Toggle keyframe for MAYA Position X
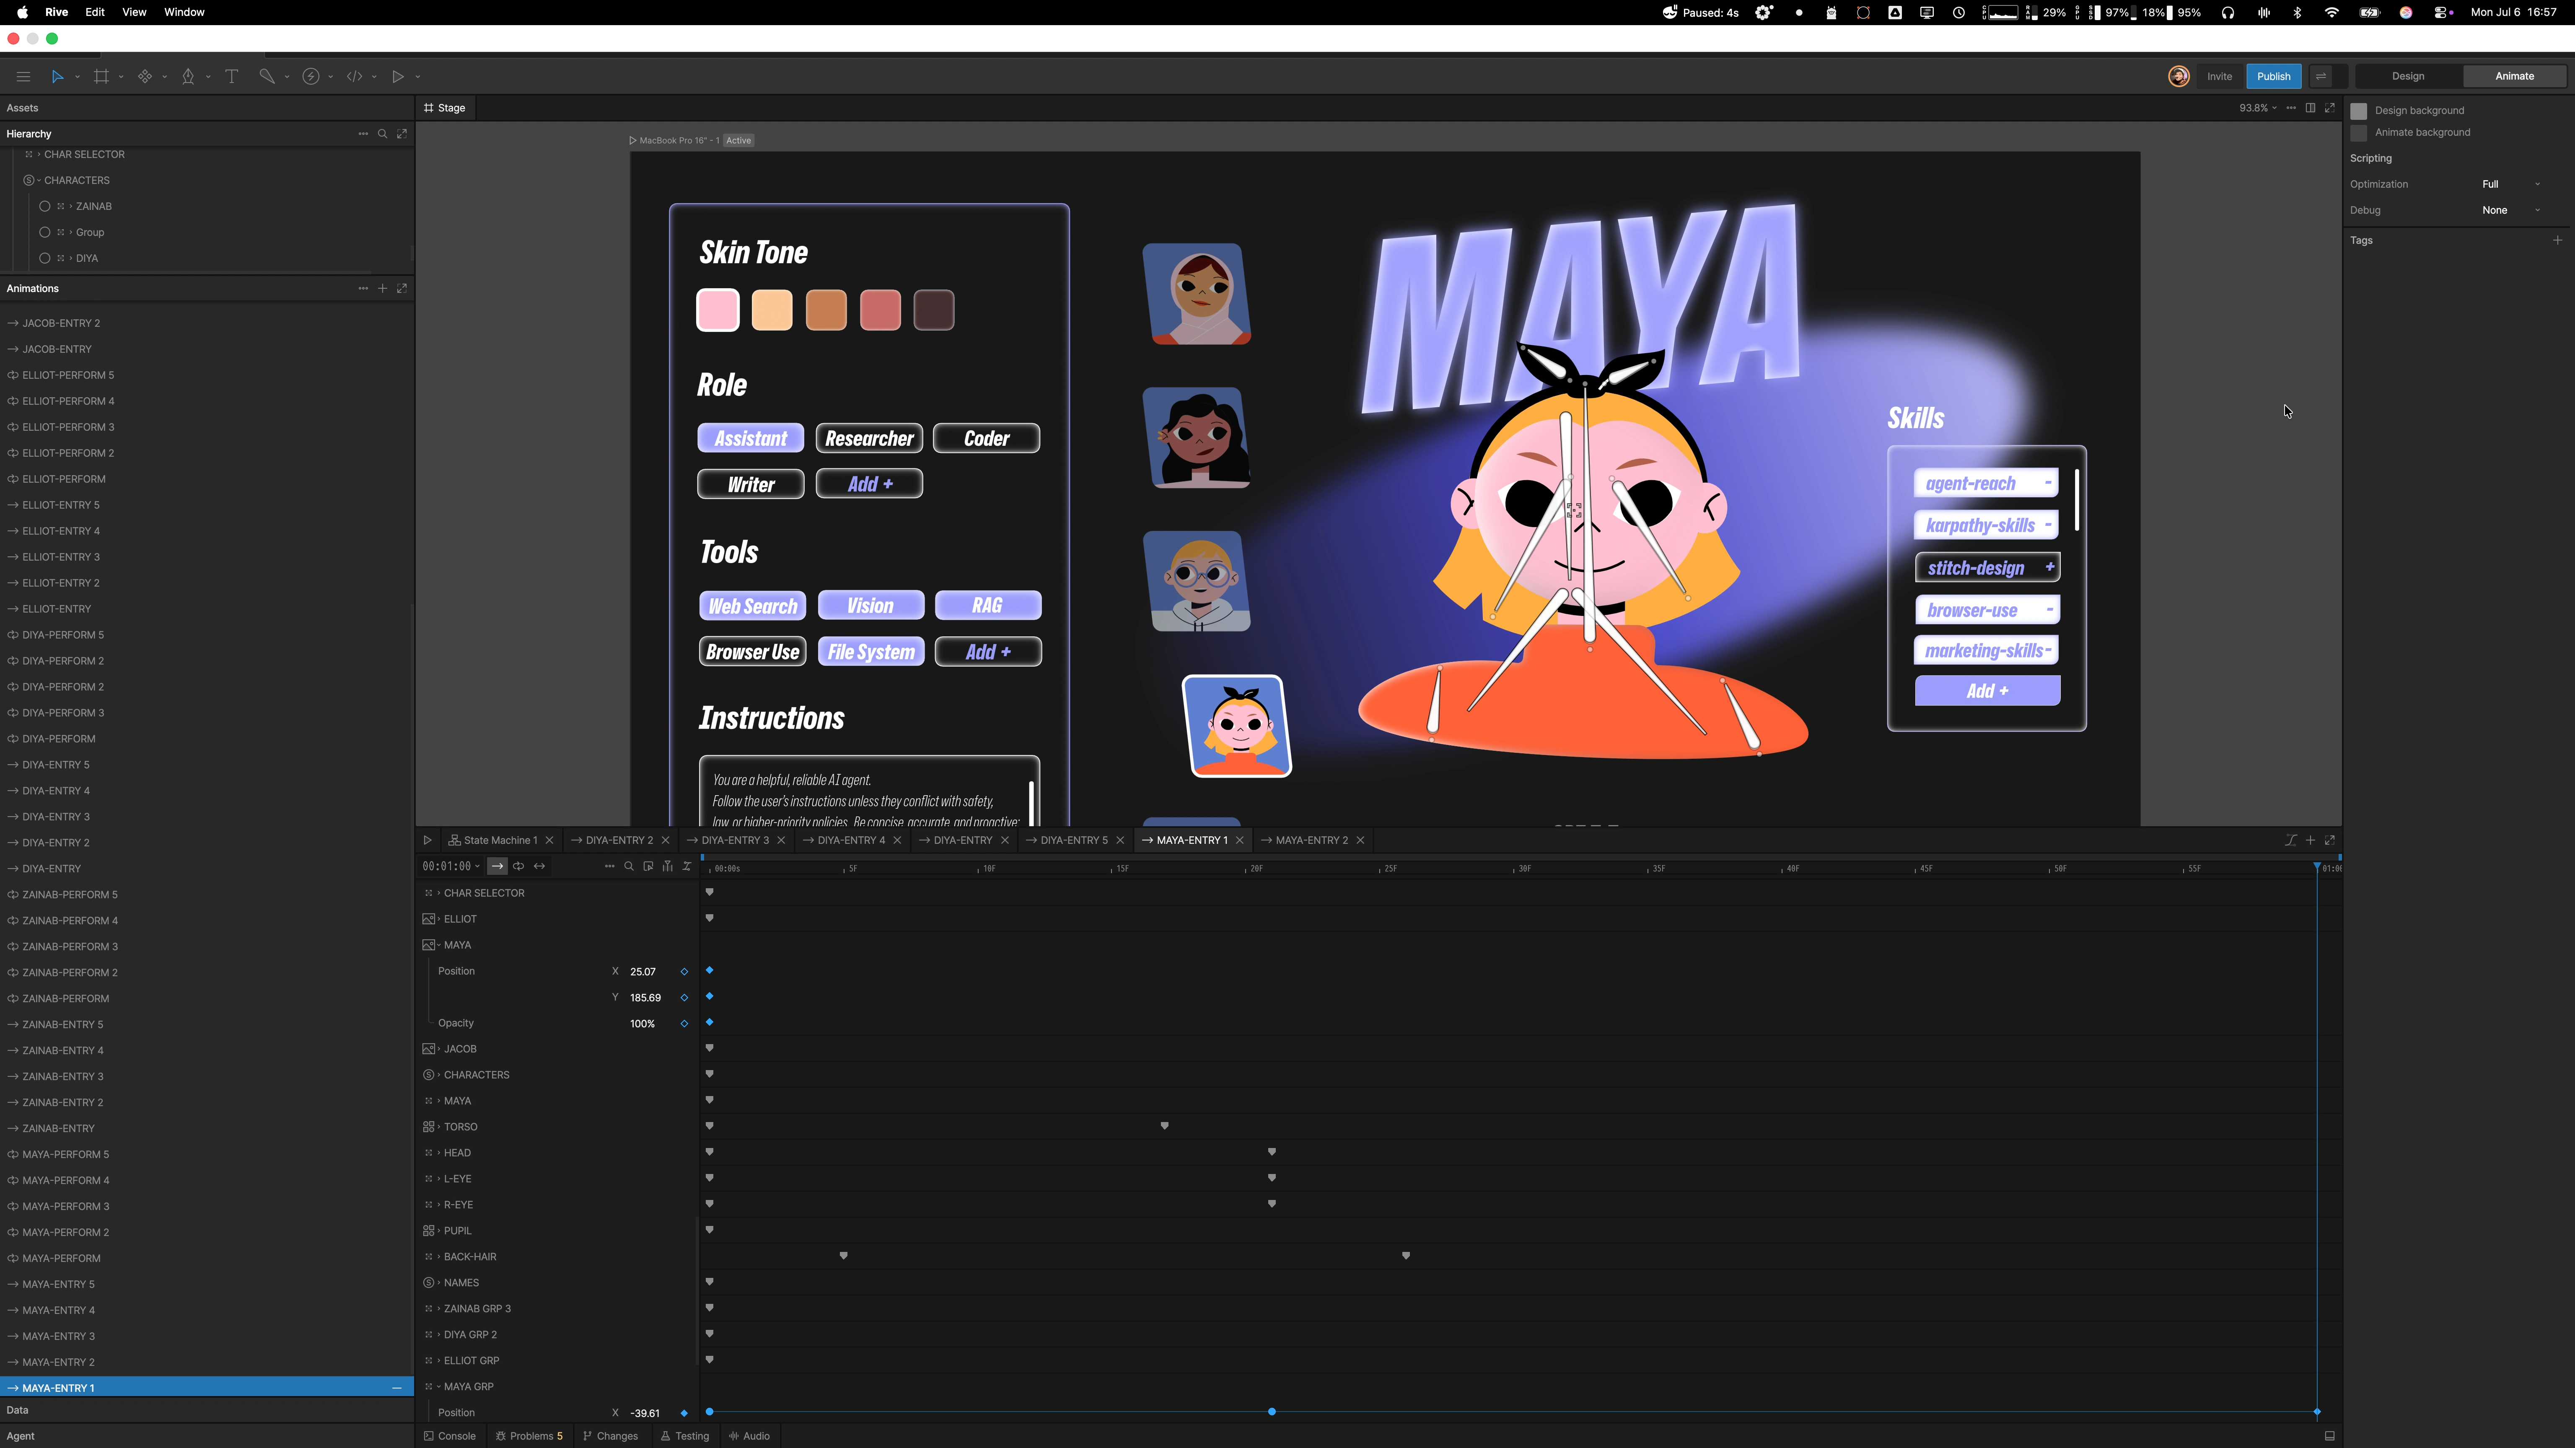Screen dimensions: 2575x1448 (685, 971)
